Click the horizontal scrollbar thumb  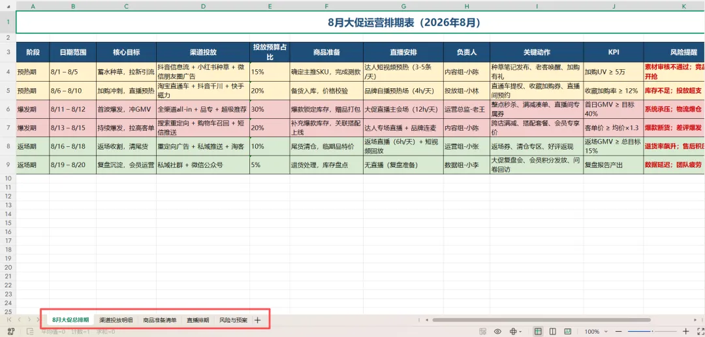(541, 320)
